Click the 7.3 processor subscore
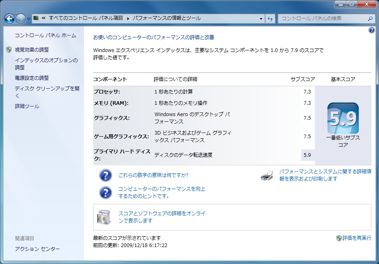Screen dimensions: 379x264 (307, 92)
